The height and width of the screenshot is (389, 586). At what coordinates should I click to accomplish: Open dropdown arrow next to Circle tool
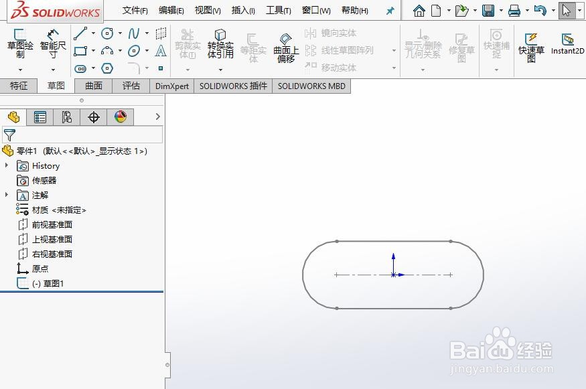pyautogui.click(x=120, y=33)
